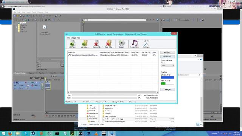Viewport: 242px width, 136px height.
Task: Click Play in Vegas transport bar
Action: click(56, 116)
